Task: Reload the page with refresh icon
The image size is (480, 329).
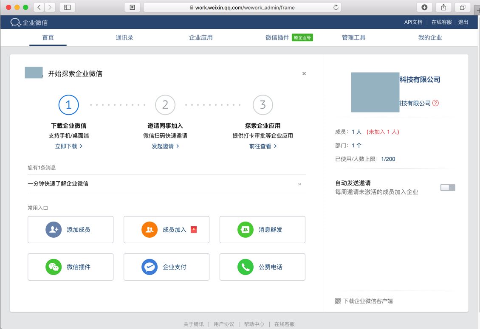Action: pos(336,7)
